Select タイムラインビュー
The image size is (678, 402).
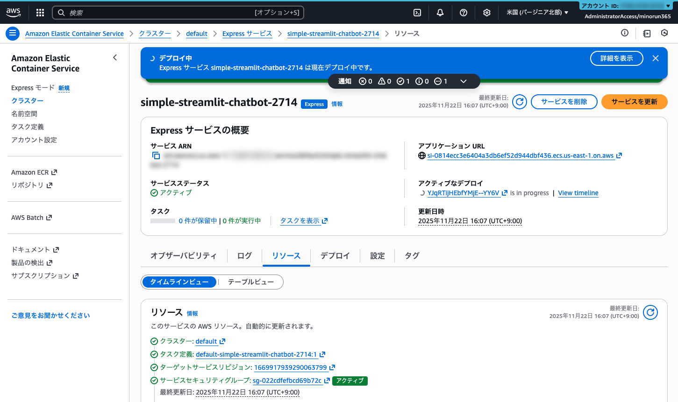click(x=179, y=282)
